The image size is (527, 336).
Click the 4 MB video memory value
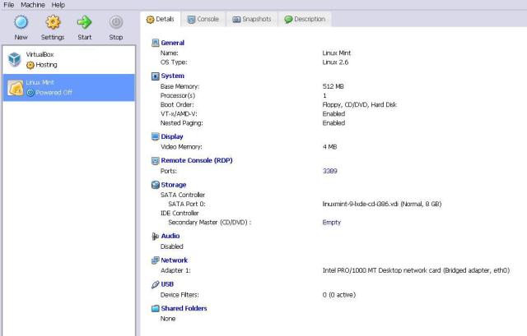329,147
